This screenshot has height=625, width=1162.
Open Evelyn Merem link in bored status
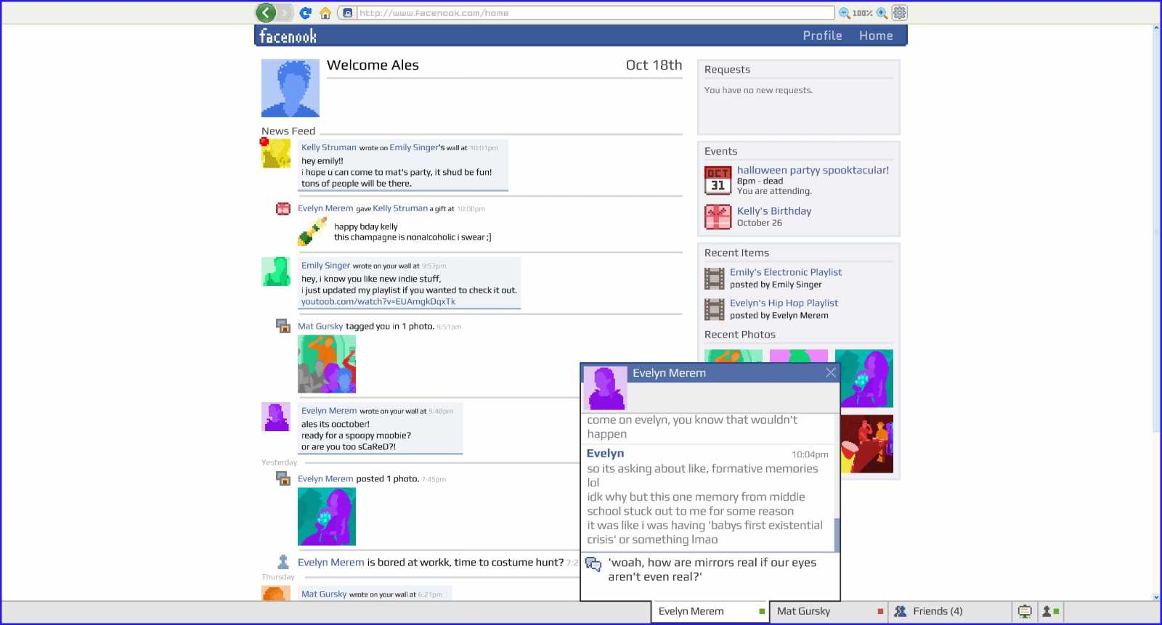coord(331,563)
